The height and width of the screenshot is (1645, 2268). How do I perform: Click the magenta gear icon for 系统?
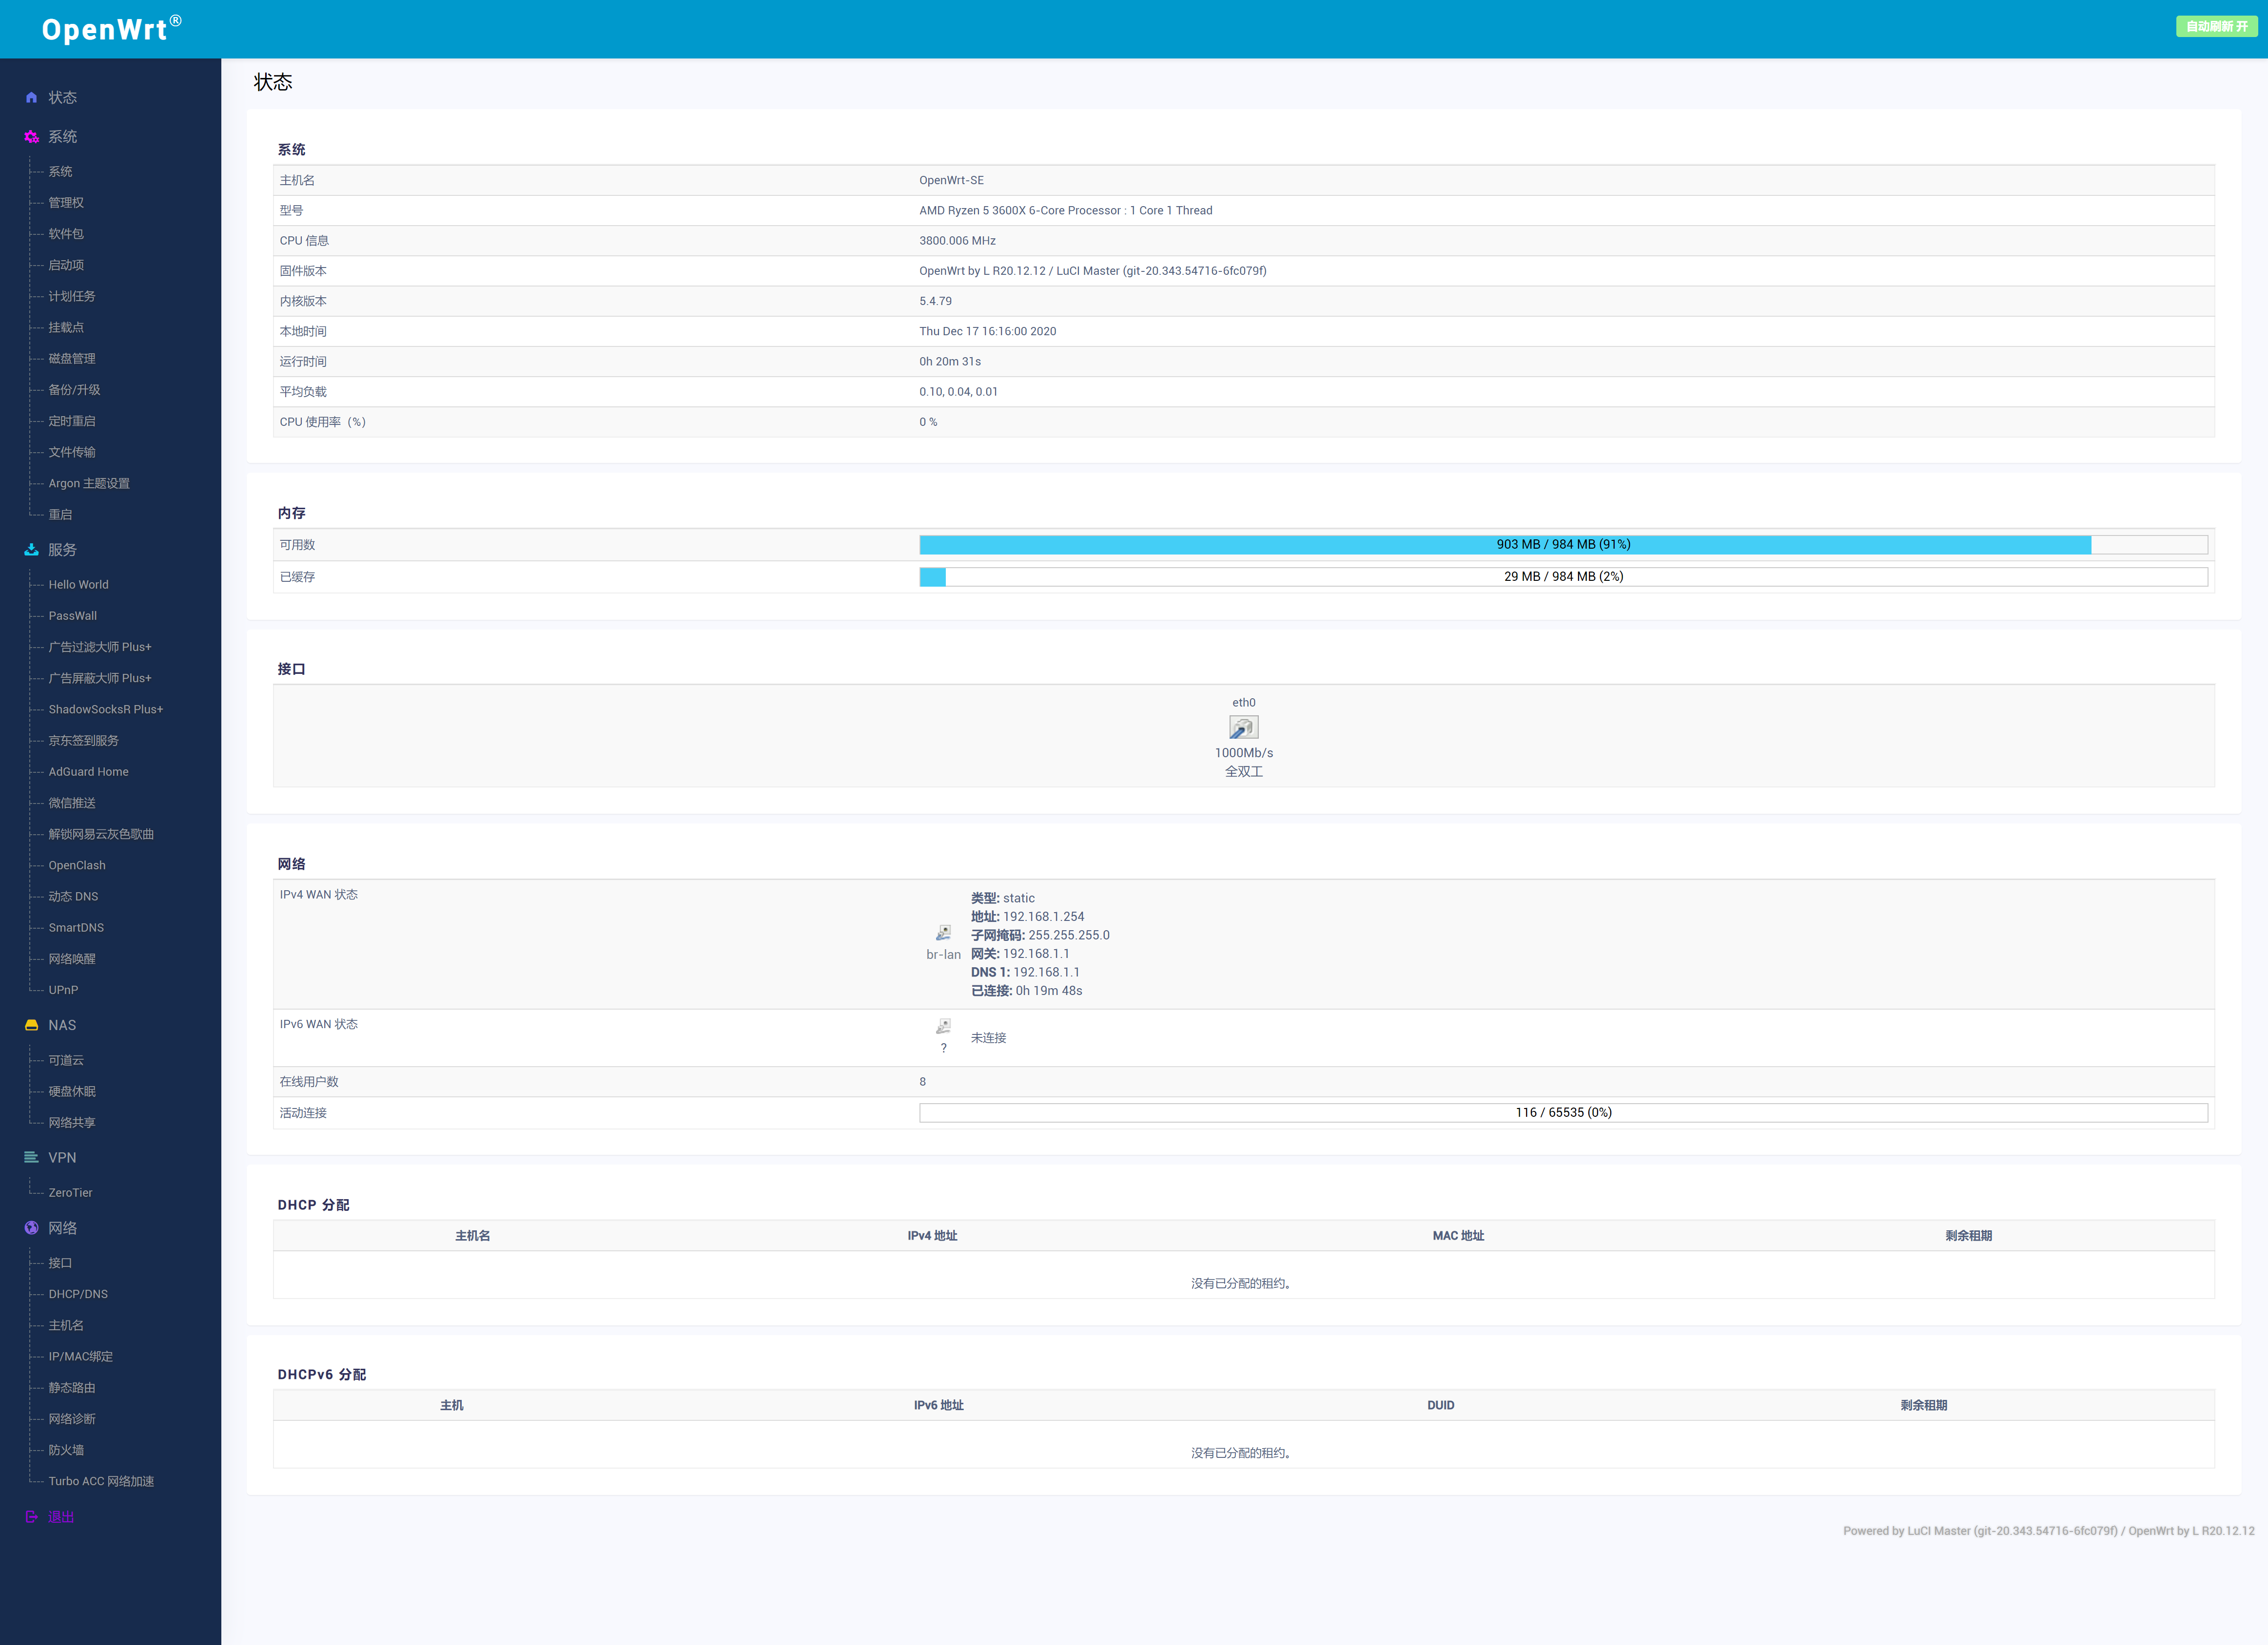click(31, 137)
